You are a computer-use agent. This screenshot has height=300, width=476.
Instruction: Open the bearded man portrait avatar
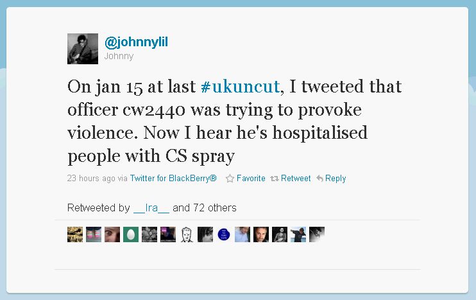click(x=261, y=234)
